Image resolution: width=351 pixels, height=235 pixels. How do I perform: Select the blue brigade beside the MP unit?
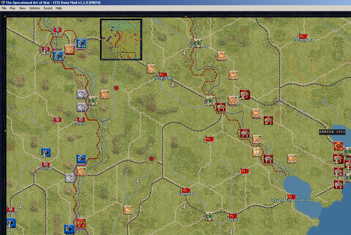tap(70, 229)
